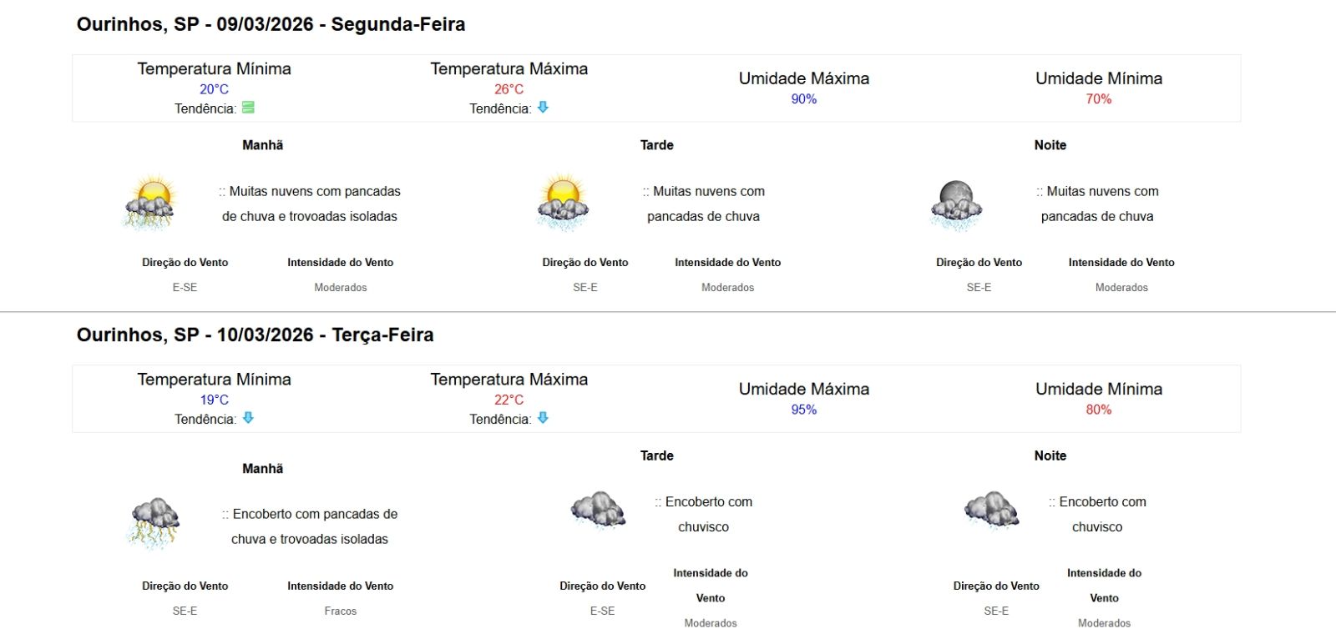Click Tuesday afternoon drizzle cloud icon
Viewport: 1336px width, 639px height.
click(x=598, y=510)
